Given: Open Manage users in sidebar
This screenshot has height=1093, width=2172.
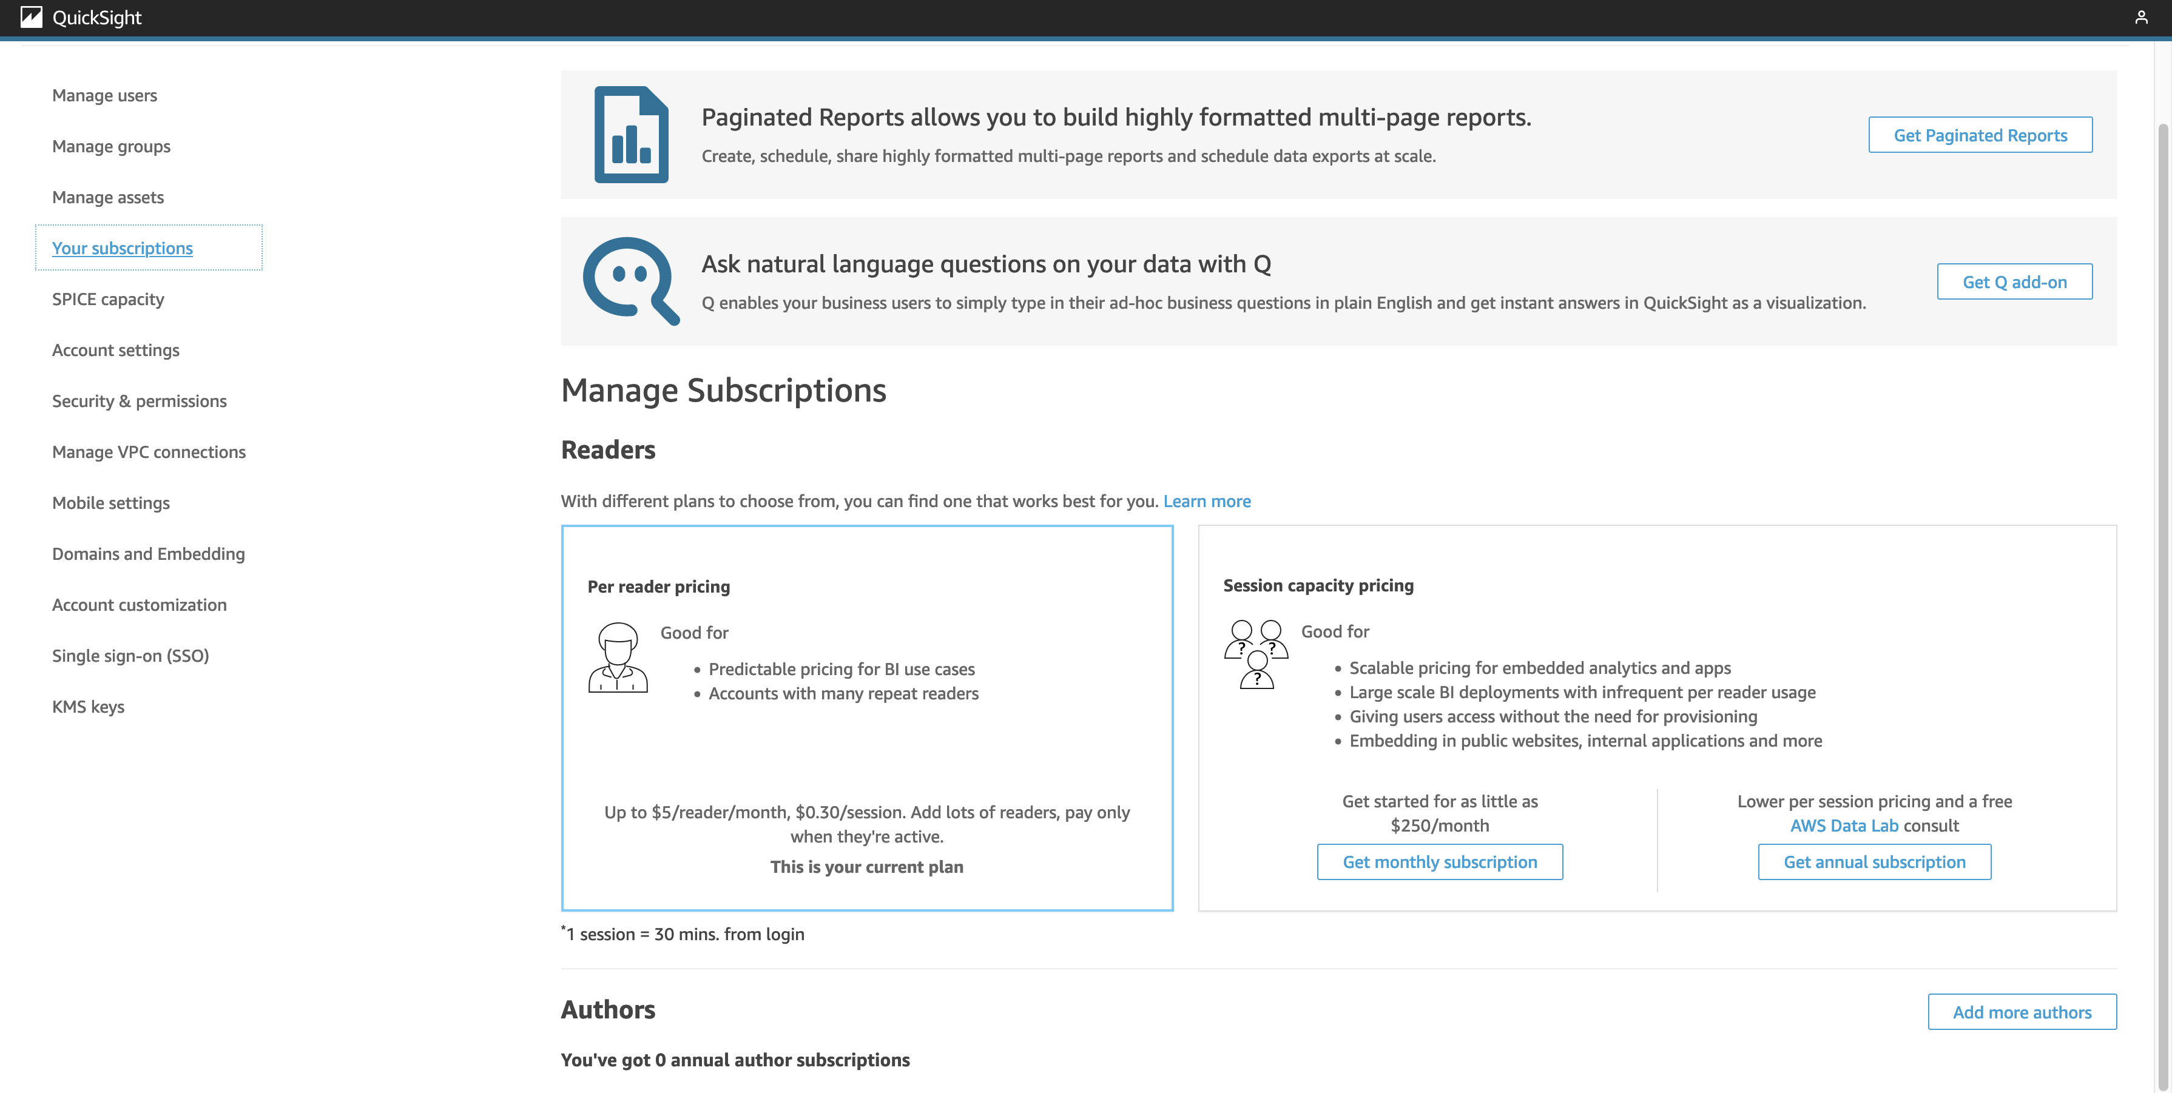Looking at the screenshot, I should point(104,95).
